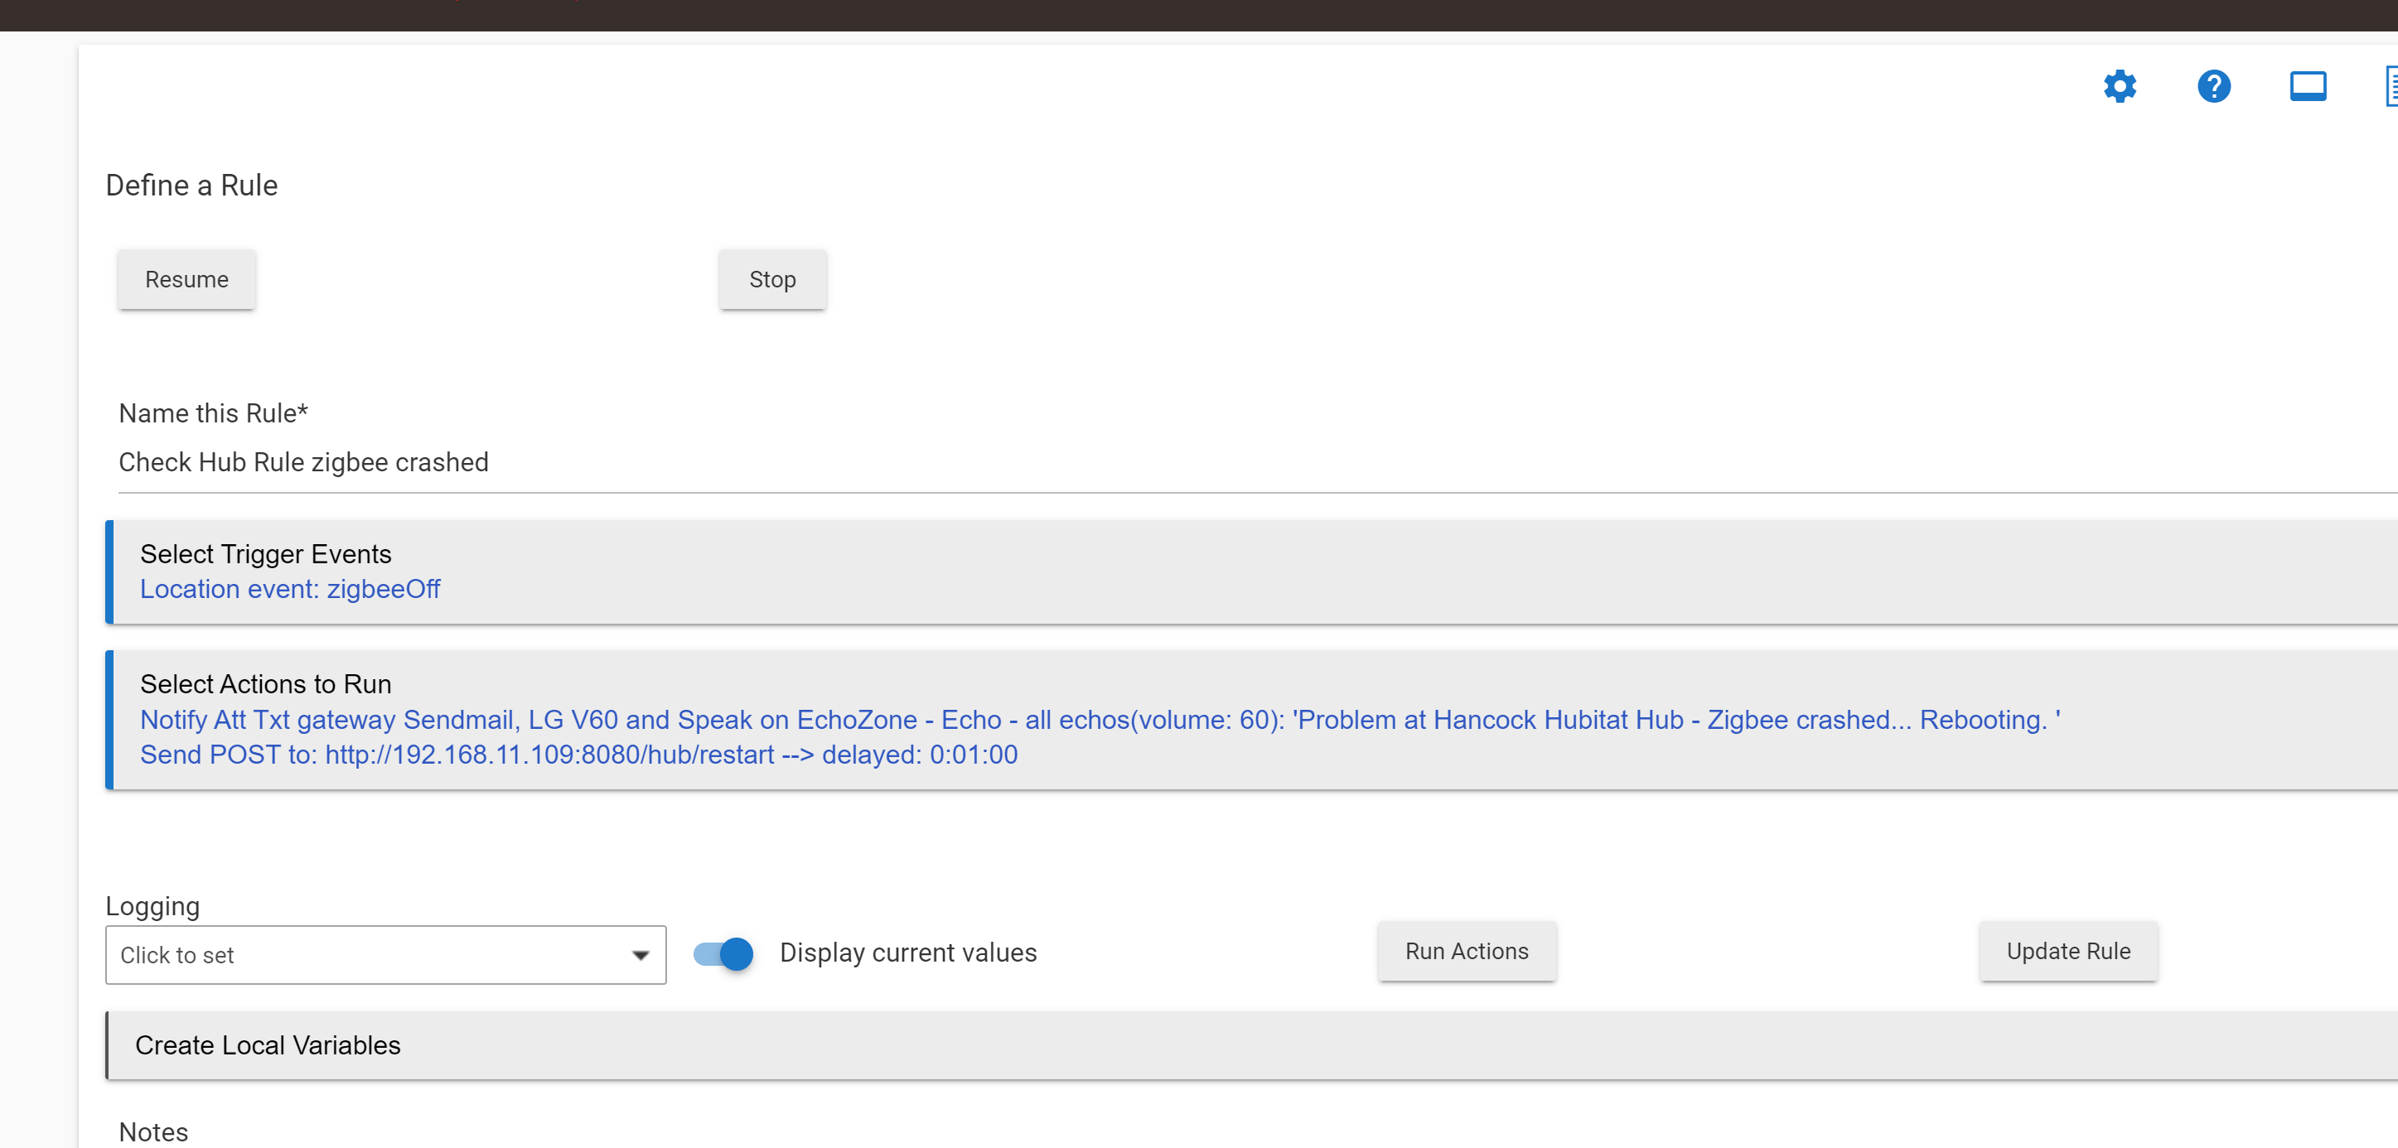Image resolution: width=2398 pixels, height=1148 pixels.
Task: Open the rule settings gear icon
Action: click(2119, 86)
